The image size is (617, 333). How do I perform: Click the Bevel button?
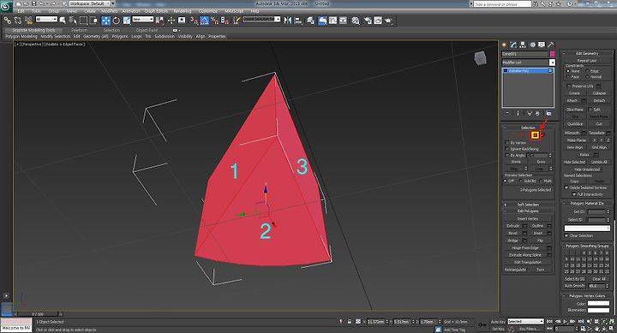coord(513,233)
